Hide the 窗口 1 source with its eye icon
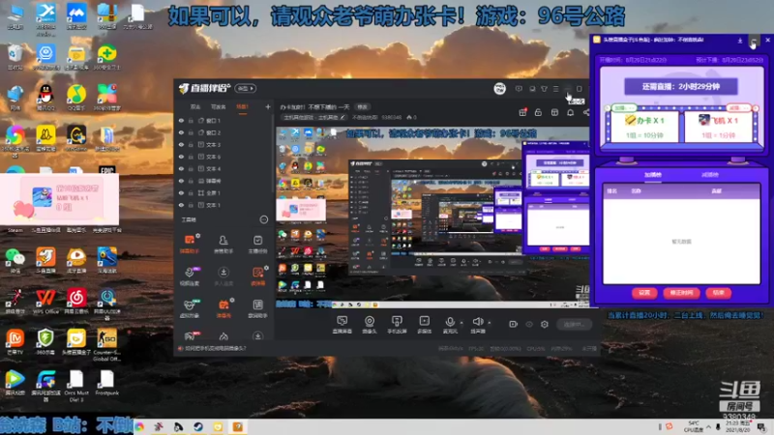 coord(181,120)
